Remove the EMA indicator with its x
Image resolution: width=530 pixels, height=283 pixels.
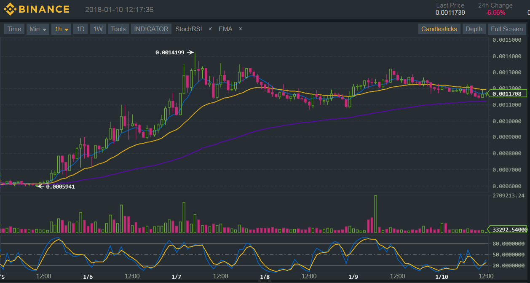point(241,29)
